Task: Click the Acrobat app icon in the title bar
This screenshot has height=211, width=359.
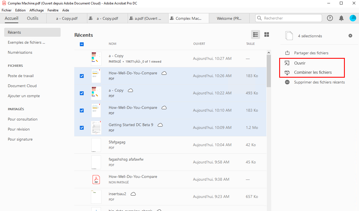Action: click(x=4, y=3)
